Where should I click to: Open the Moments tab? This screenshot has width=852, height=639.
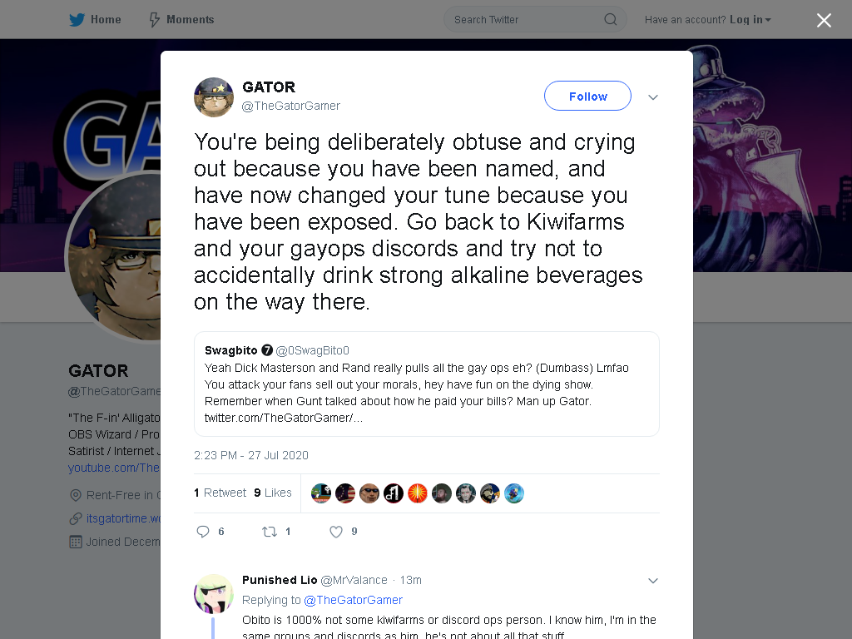click(x=181, y=20)
